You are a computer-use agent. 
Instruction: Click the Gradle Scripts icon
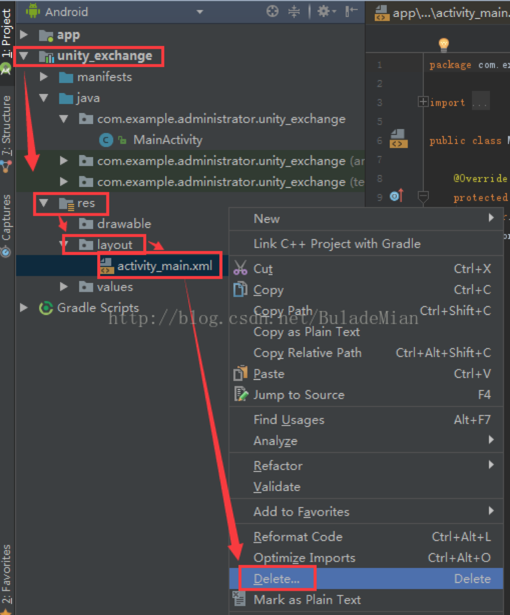click(x=46, y=308)
